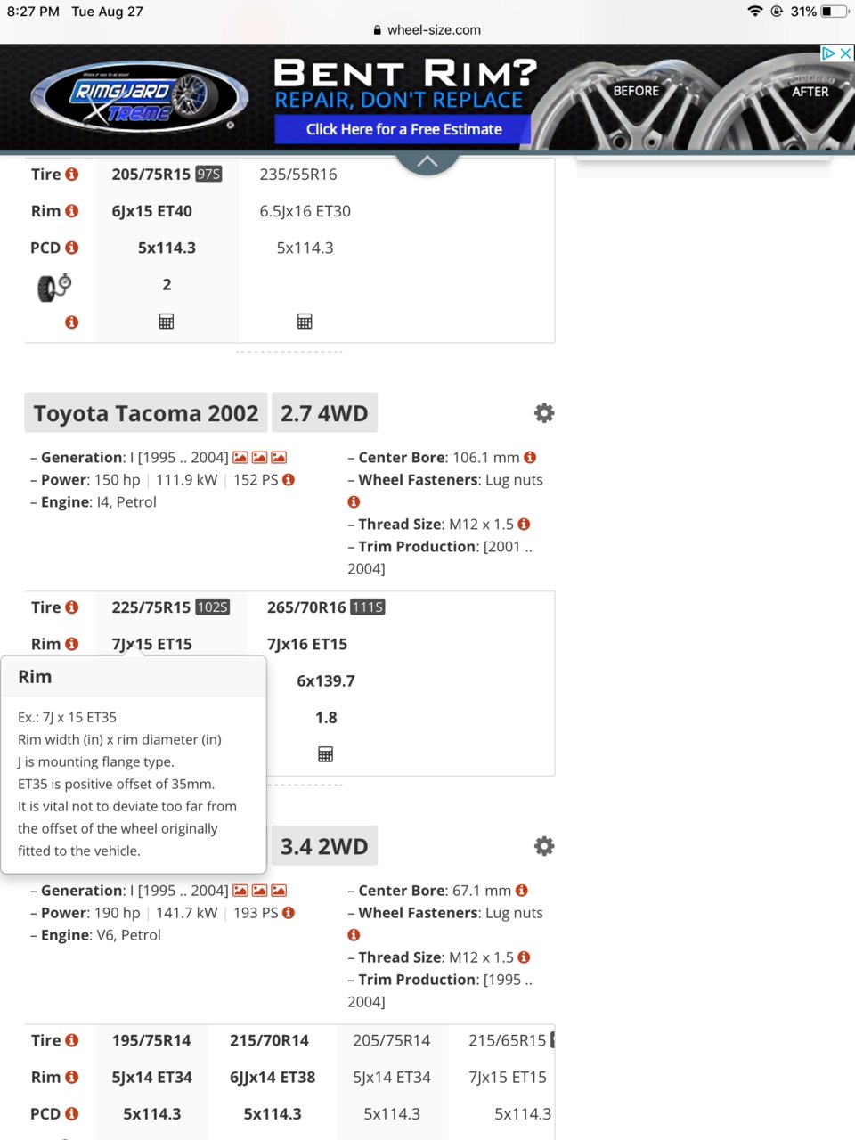855x1140 pixels.
Task: Tap the Rim info icon beside 6Jx15 ET40
Action: [x=72, y=211]
